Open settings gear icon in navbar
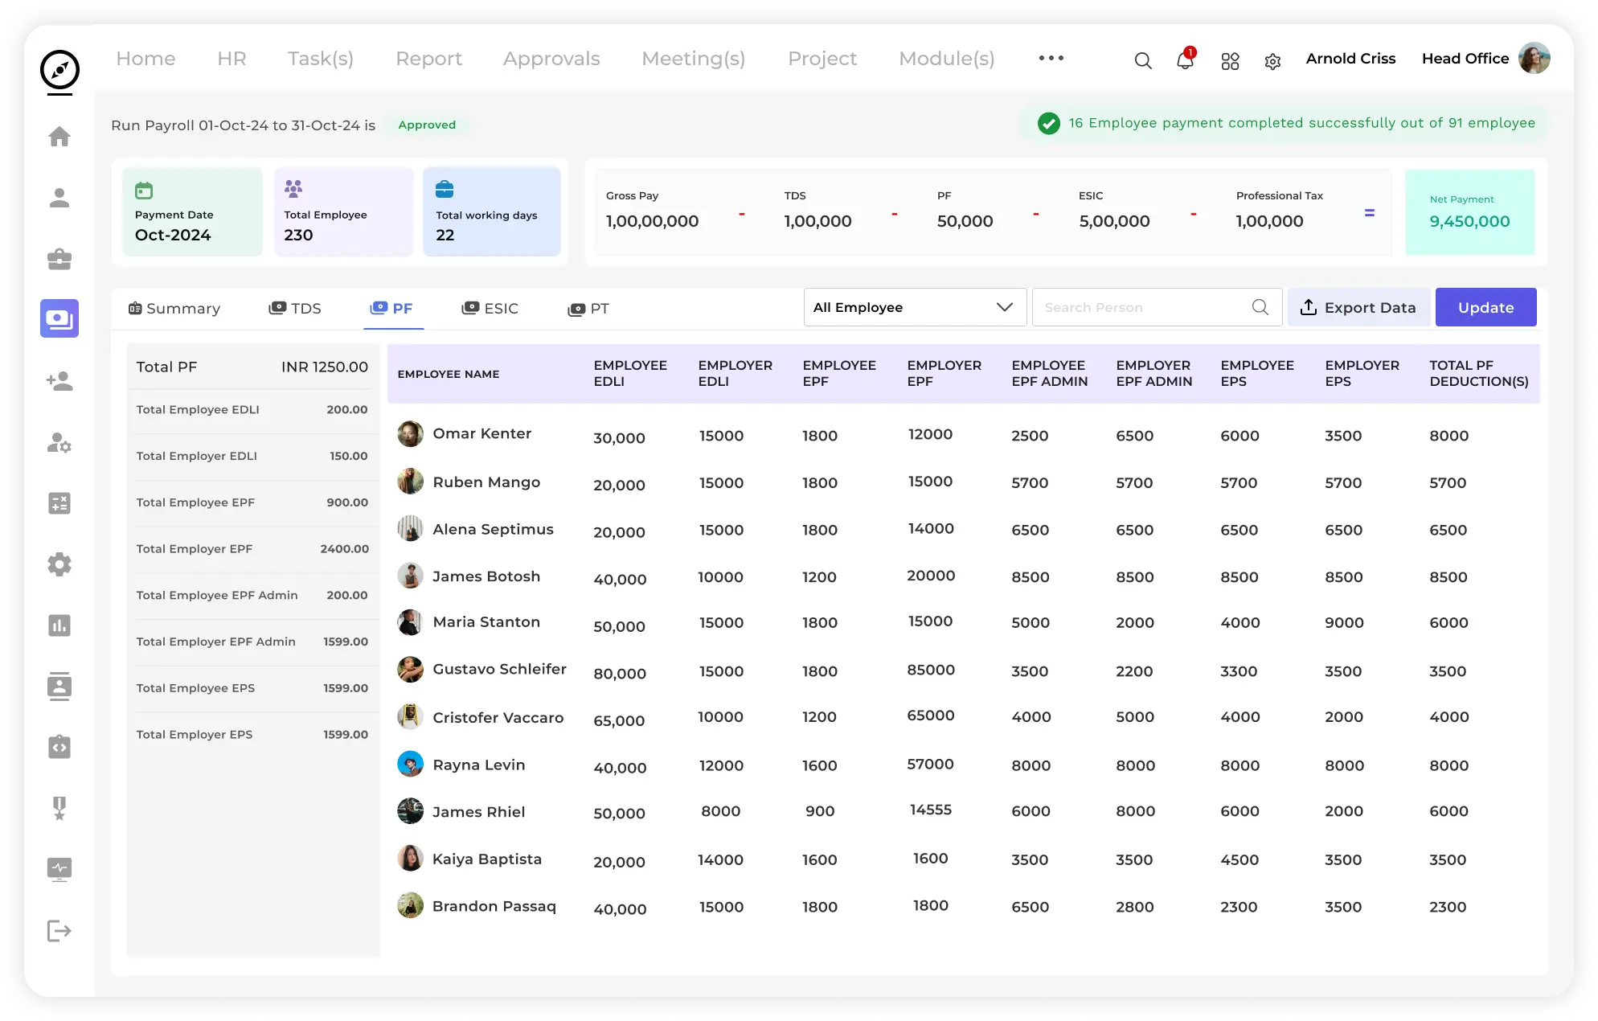 pos(1273,58)
